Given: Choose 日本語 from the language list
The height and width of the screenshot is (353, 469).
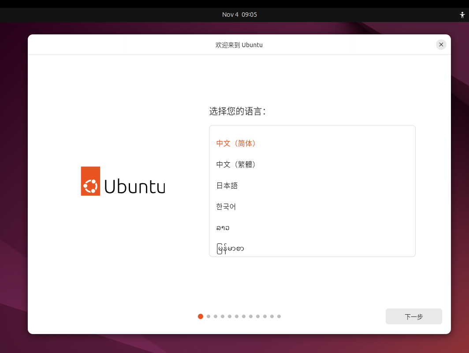Looking at the screenshot, I should pyautogui.click(x=312, y=186).
